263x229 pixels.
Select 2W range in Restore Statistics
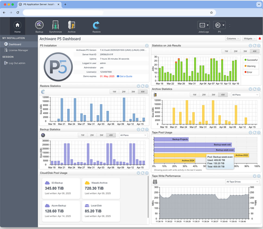coord(124,92)
